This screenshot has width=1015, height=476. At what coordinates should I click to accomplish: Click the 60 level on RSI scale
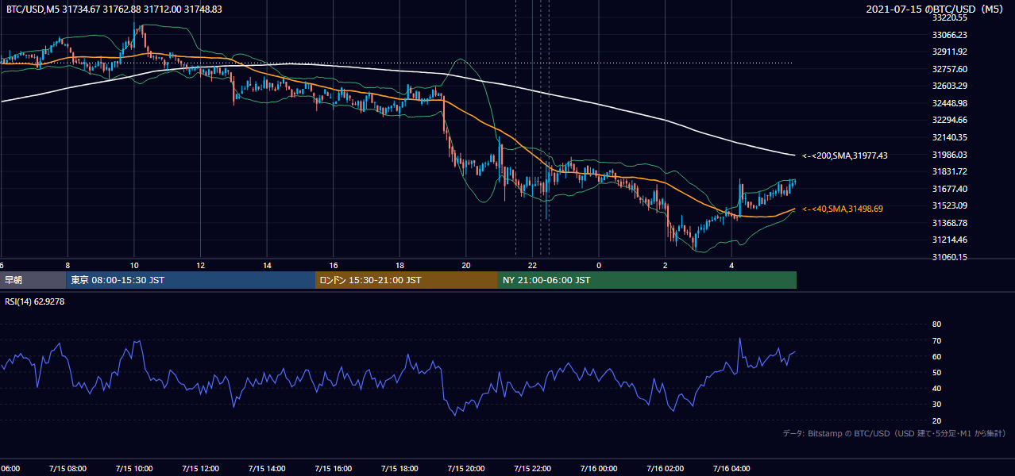pyautogui.click(x=936, y=356)
